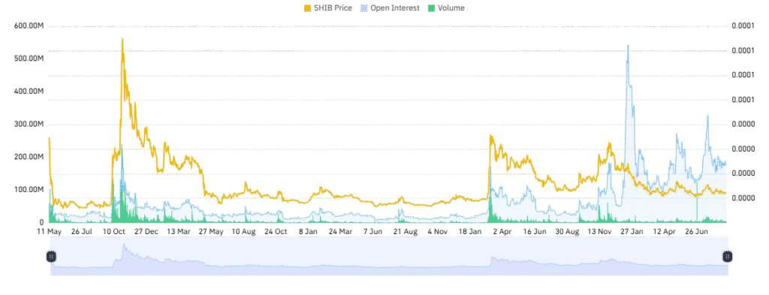Image resolution: width=769 pixels, height=295 pixels.
Task: Click the yellow SHIB Price color swatch
Action: (x=308, y=8)
